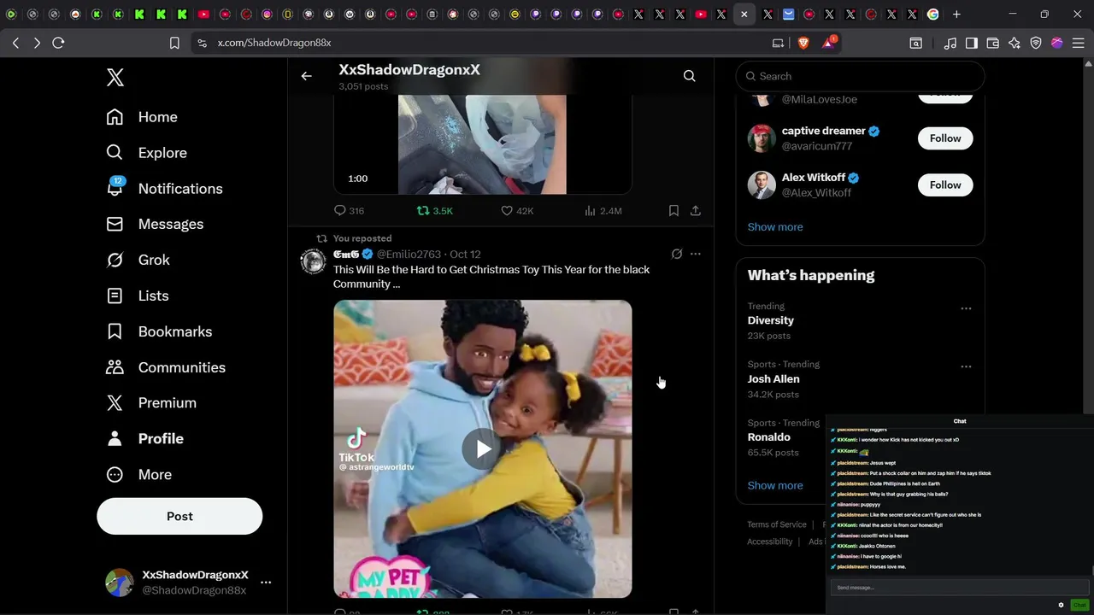
Task: Click the X logo in the sidebar
Action: tap(115, 78)
